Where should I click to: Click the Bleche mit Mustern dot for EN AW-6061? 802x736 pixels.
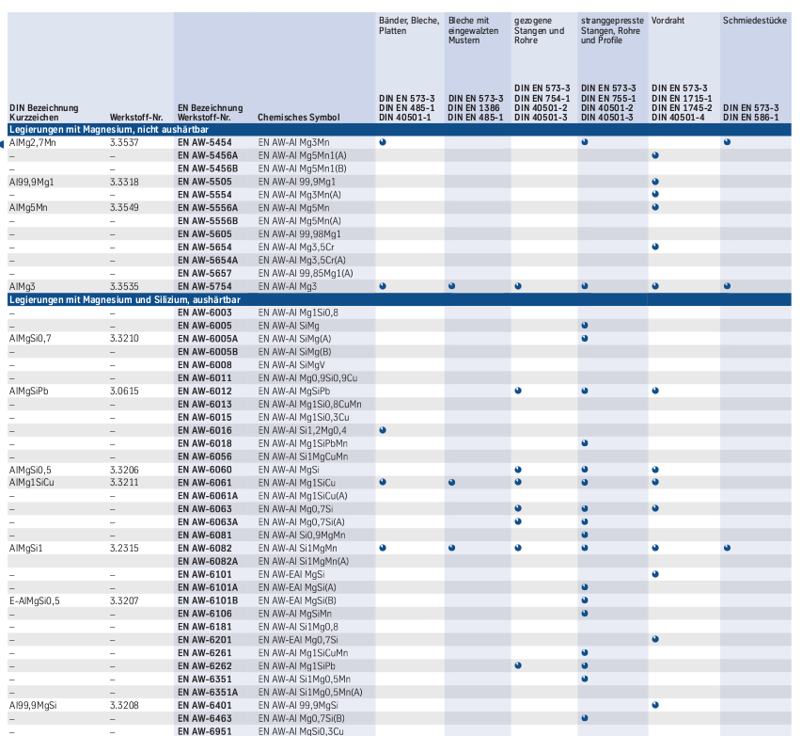point(451,482)
